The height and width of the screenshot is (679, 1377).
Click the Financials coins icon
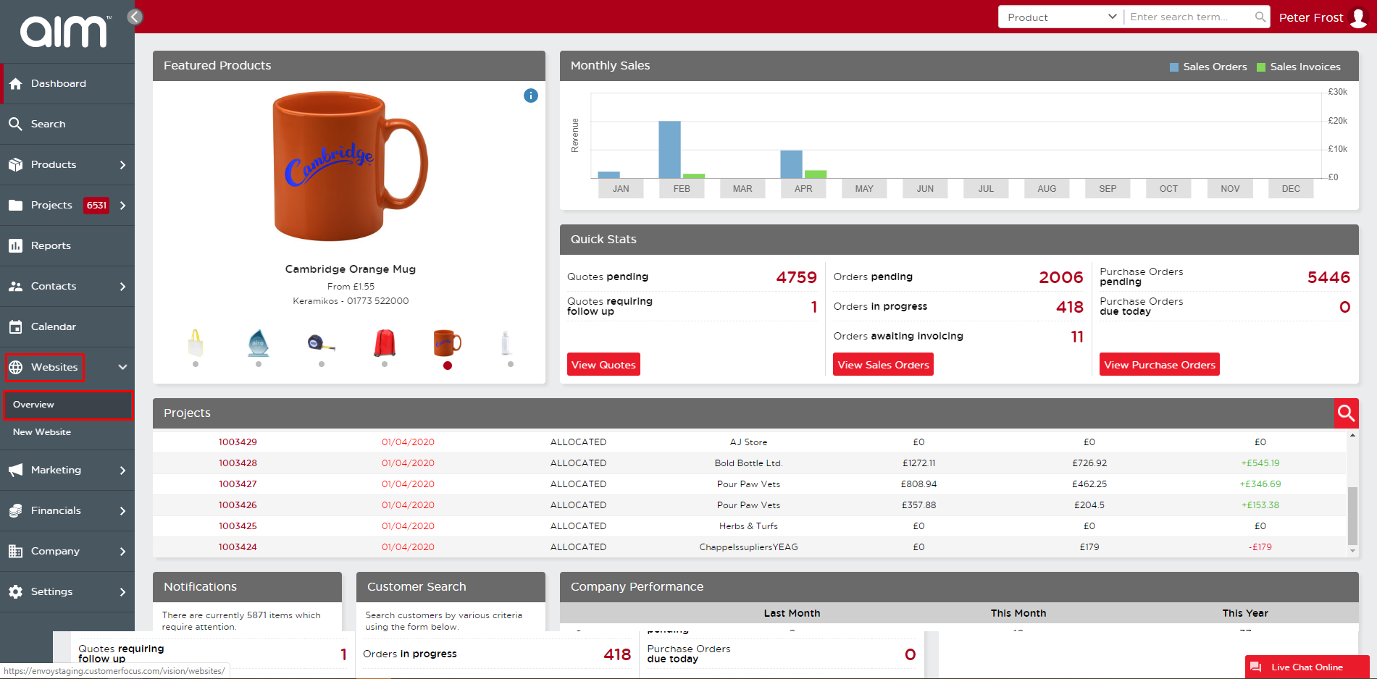[x=15, y=511]
